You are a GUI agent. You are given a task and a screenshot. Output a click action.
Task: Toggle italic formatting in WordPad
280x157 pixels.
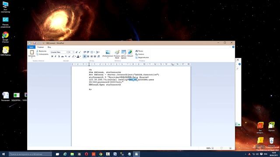point(56,56)
